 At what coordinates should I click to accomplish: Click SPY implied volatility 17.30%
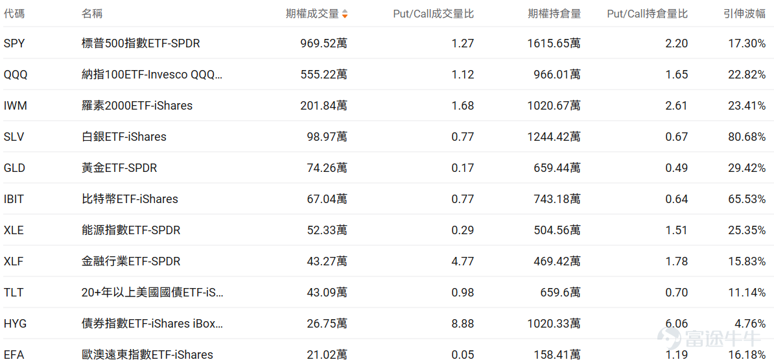tap(747, 43)
